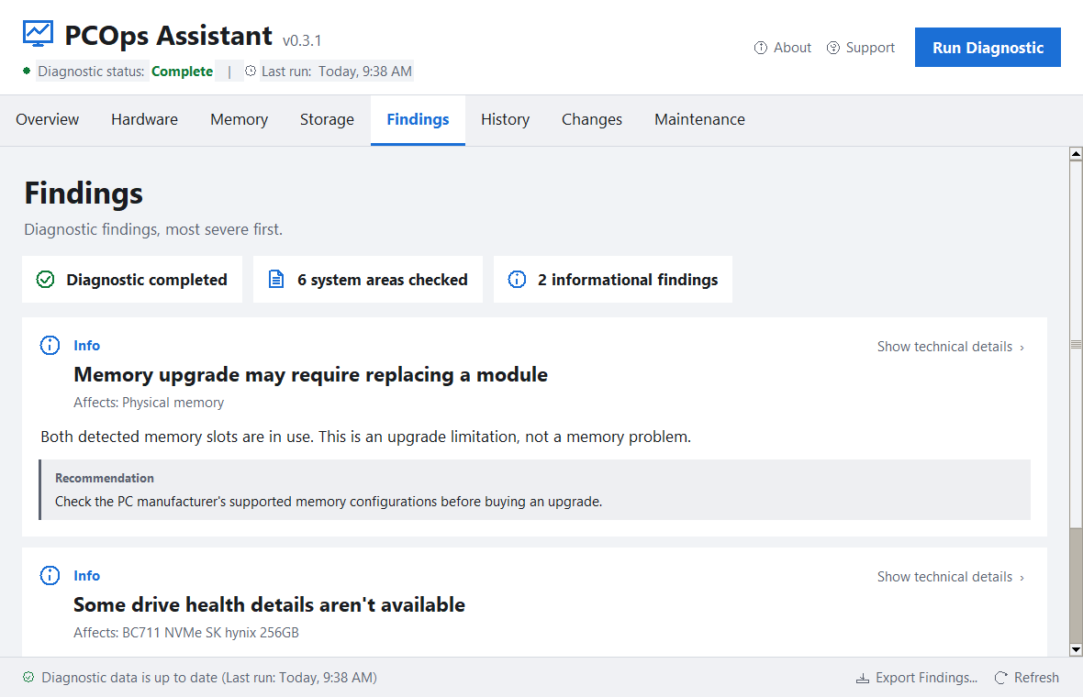
Task: Open the Support link
Action: click(x=870, y=48)
